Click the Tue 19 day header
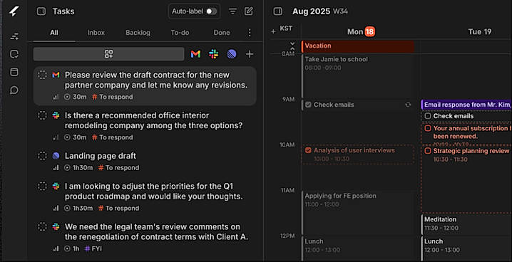This screenshot has height=262, width=512. point(480,31)
